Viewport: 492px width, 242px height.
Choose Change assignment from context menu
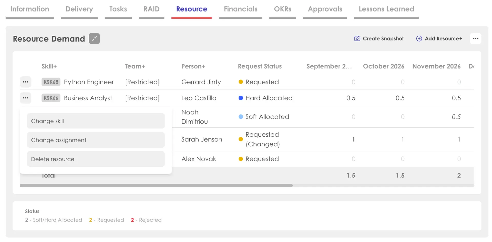click(x=96, y=140)
